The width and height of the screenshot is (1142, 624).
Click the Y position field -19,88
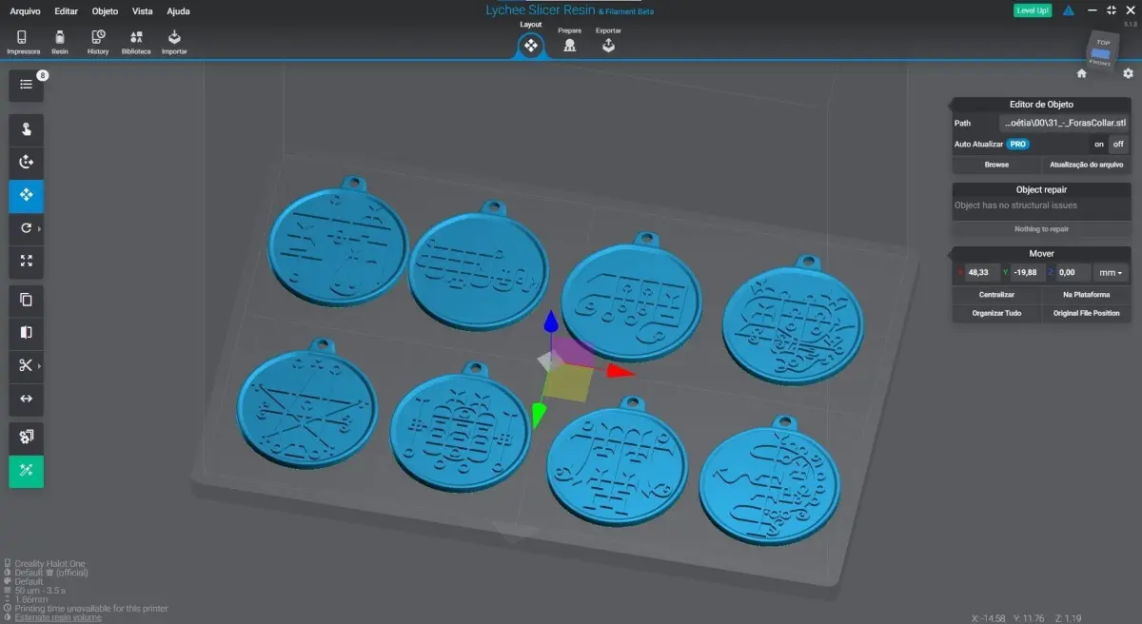[x=1026, y=272]
